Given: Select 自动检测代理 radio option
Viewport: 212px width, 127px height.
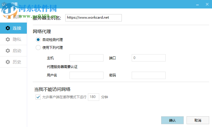Looking at the screenshot, I should [x=38, y=40].
